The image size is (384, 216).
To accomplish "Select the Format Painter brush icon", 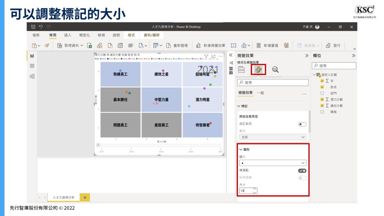I will pyautogui.click(x=47, y=45).
